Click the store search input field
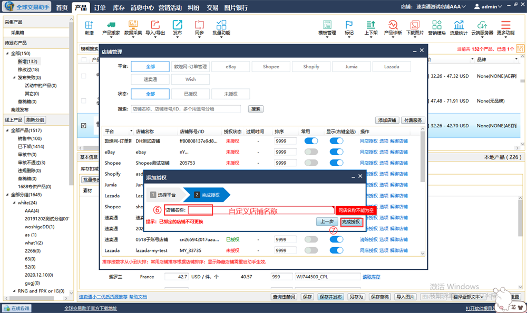This screenshot has width=527, height=313. pyautogui.click(x=186, y=109)
